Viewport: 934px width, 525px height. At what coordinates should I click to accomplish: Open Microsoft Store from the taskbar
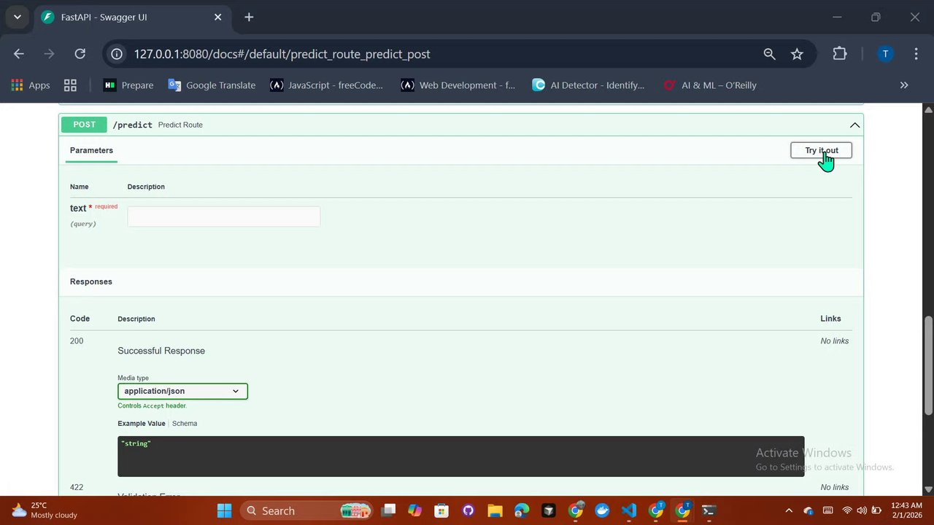click(x=441, y=510)
